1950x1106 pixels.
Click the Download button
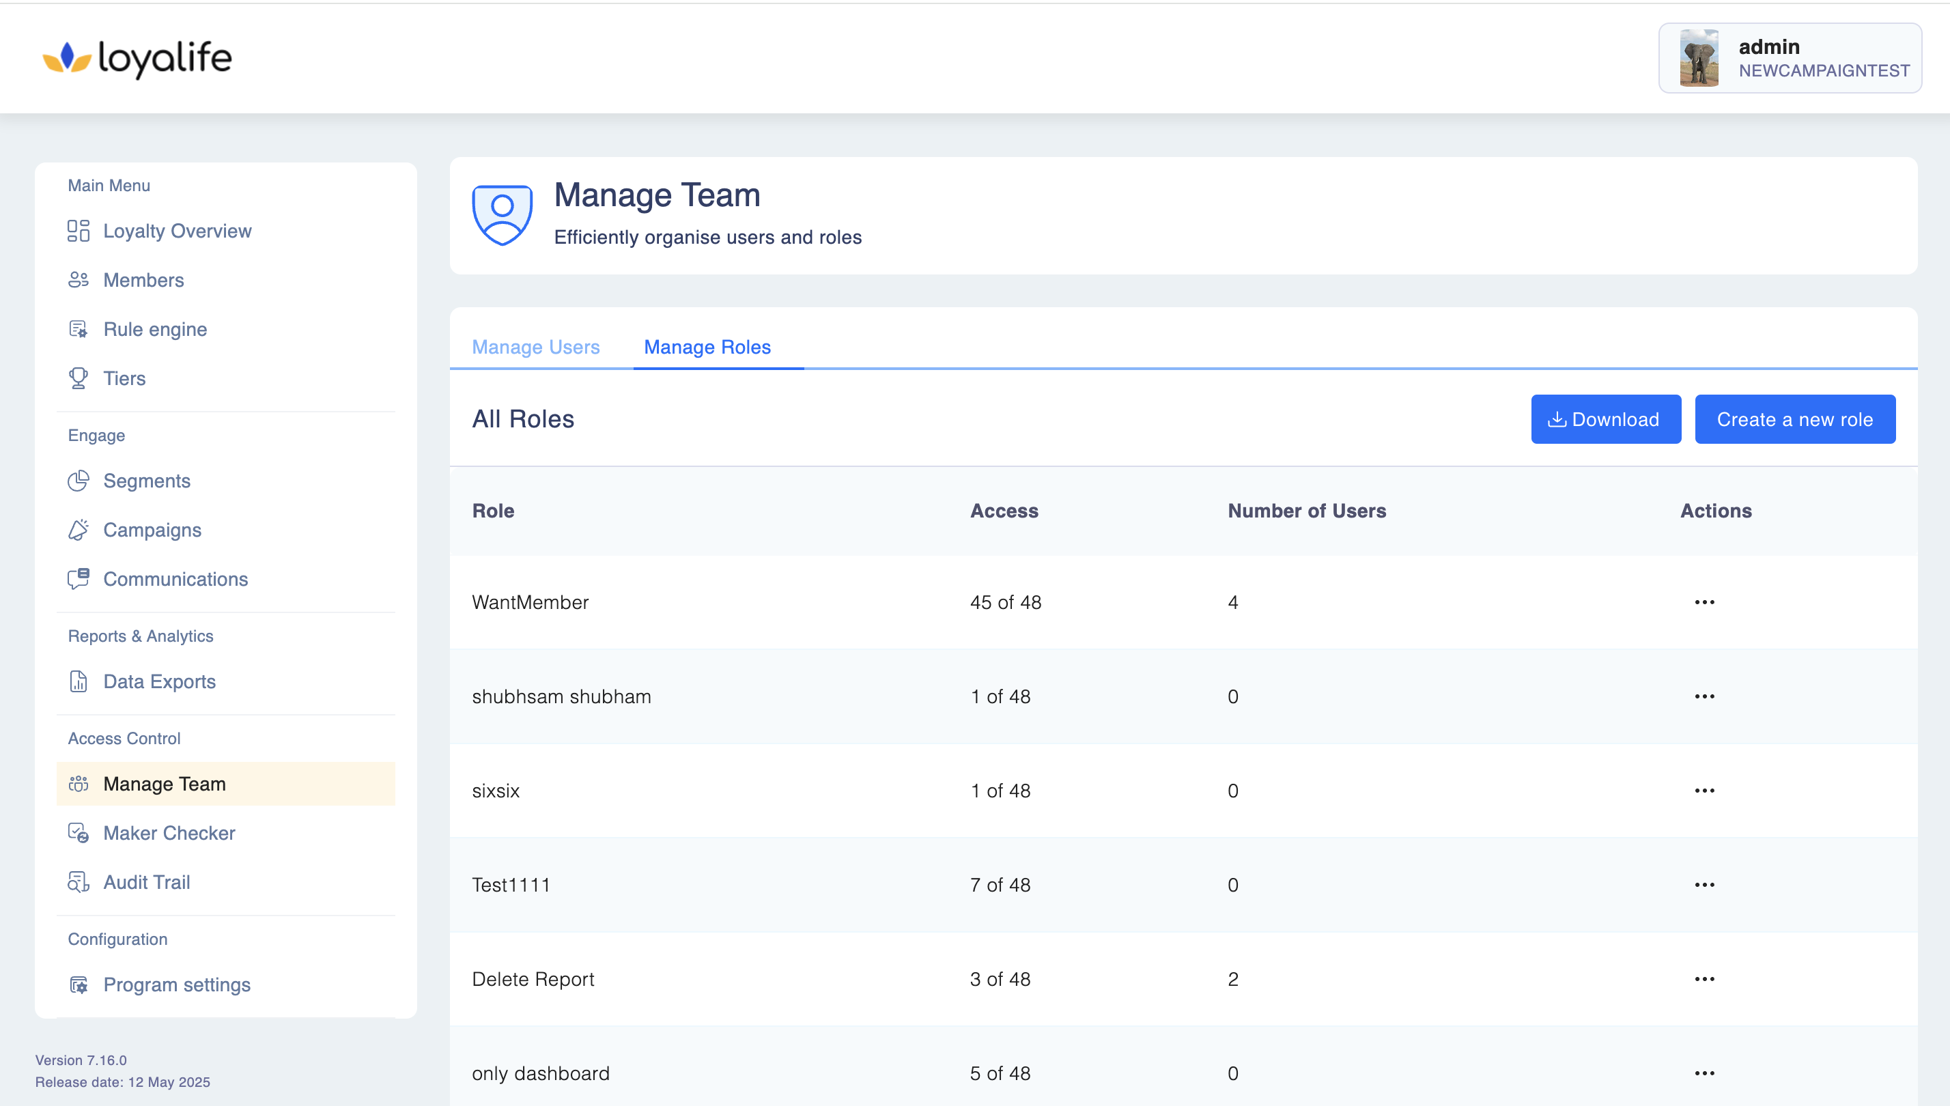click(1605, 419)
